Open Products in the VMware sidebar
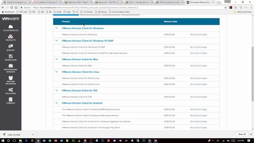 pos(11,38)
